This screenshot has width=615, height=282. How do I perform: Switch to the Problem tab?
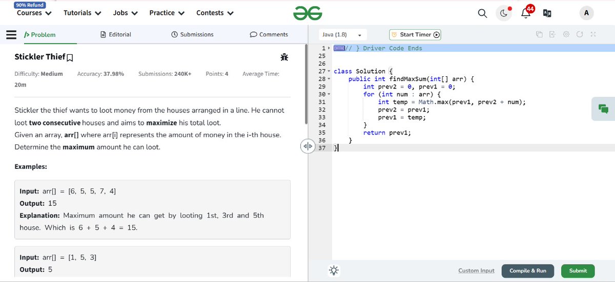pyautogui.click(x=40, y=34)
